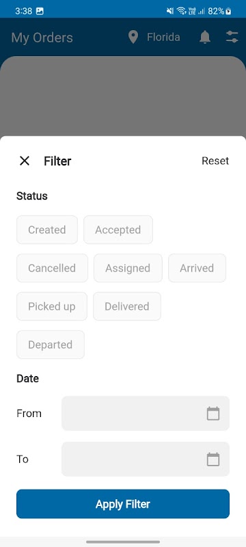Image resolution: width=246 pixels, height=547 pixels.
Task: Select the Departed status filter
Action: pos(51,345)
